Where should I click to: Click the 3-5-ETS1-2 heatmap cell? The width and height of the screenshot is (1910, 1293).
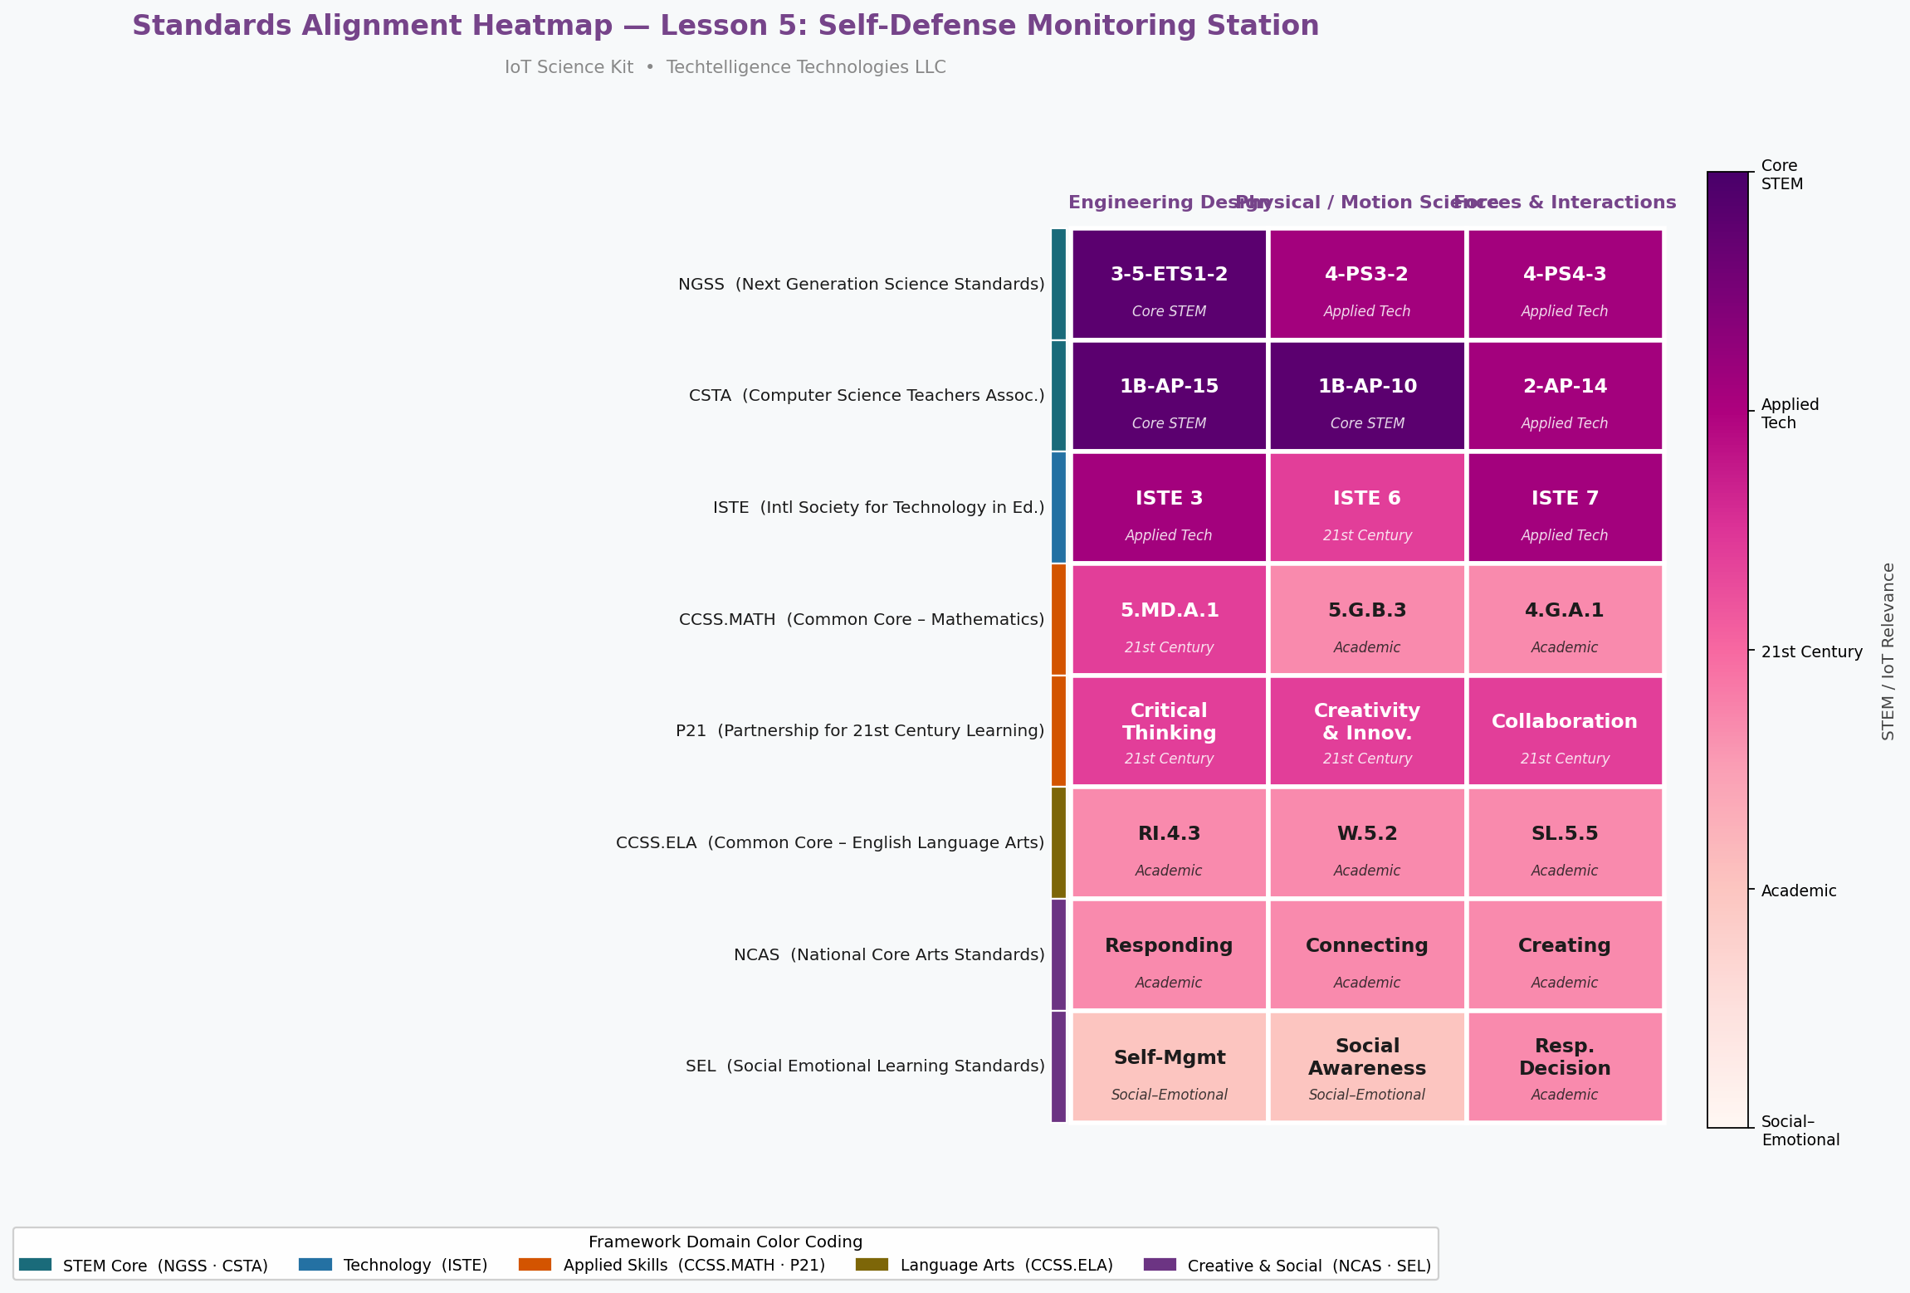1169,284
